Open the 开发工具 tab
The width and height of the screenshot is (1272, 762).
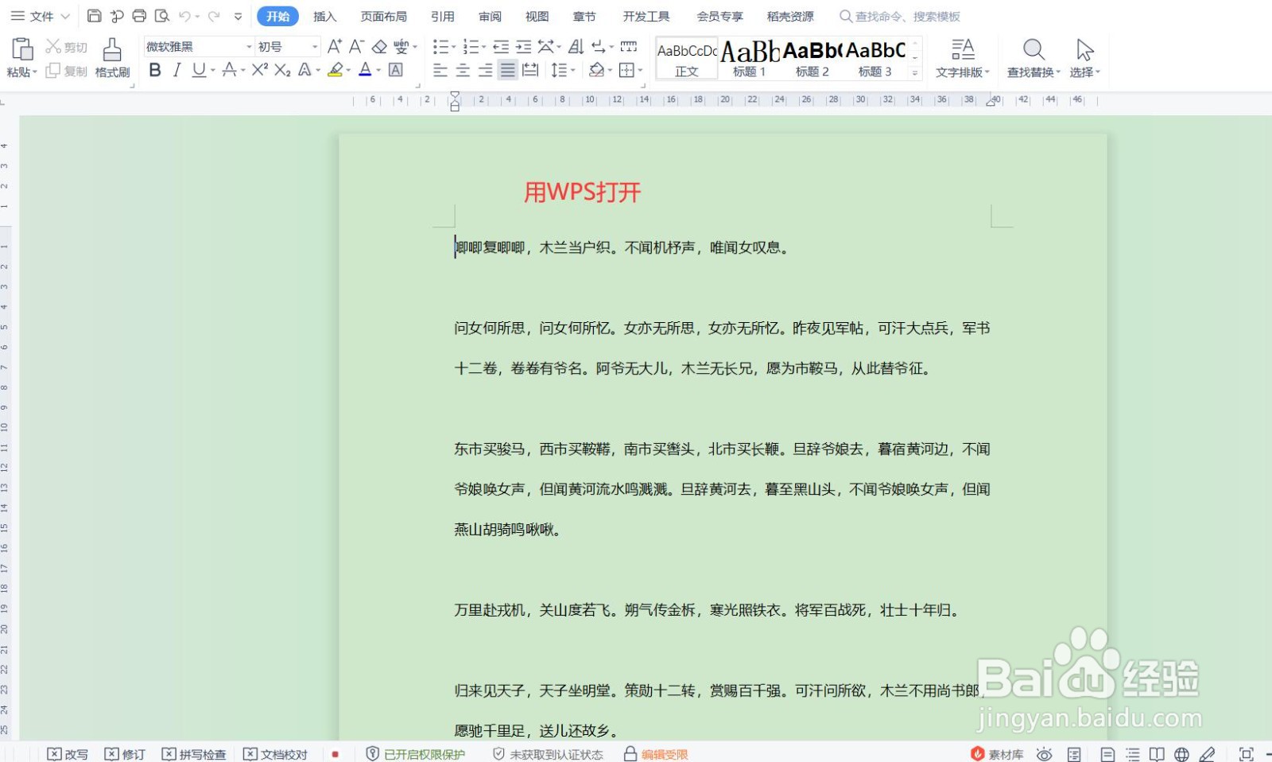(x=646, y=16)
